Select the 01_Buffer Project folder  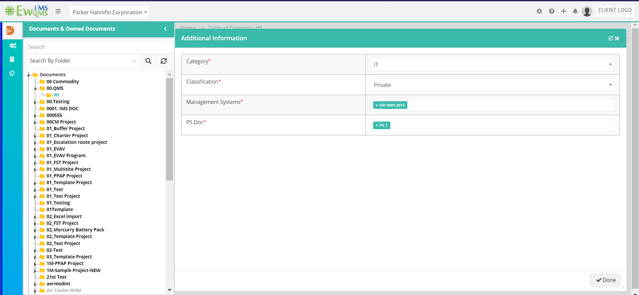click(x=66, y=129)
